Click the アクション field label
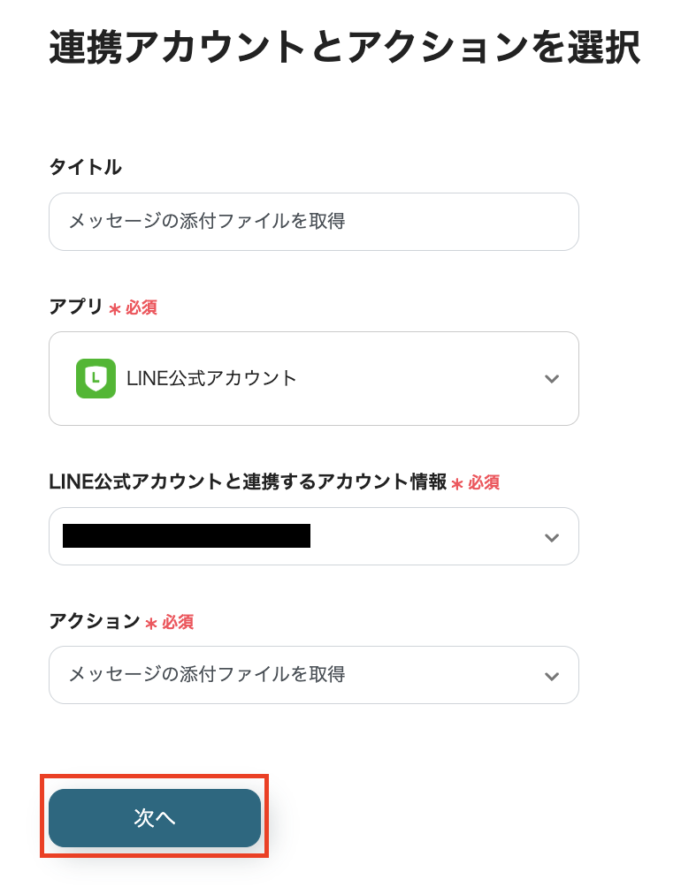The height and width of the screenshot is (887, 681). [94, 621]
